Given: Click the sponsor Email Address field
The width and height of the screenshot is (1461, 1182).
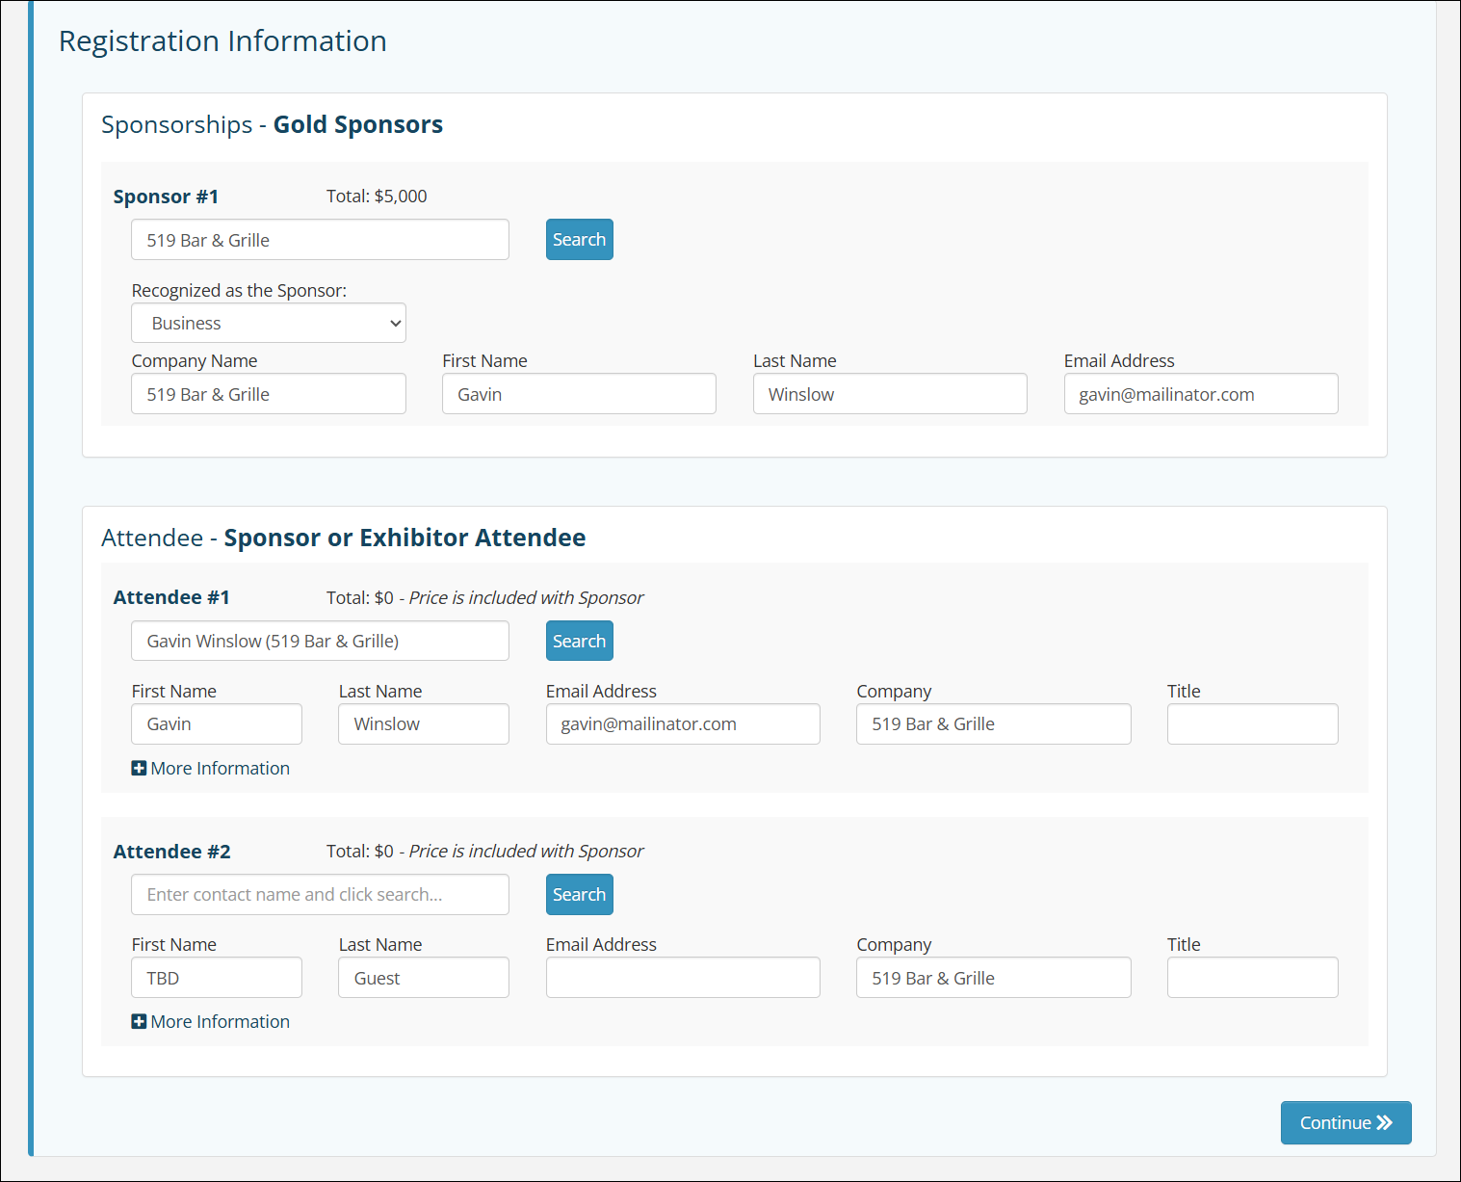Looking at the screenshot, I should coord(1200,394).
